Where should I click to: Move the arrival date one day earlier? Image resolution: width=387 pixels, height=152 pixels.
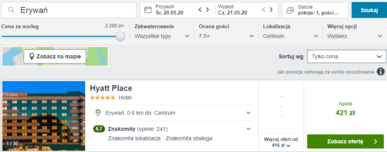[200, 10]
